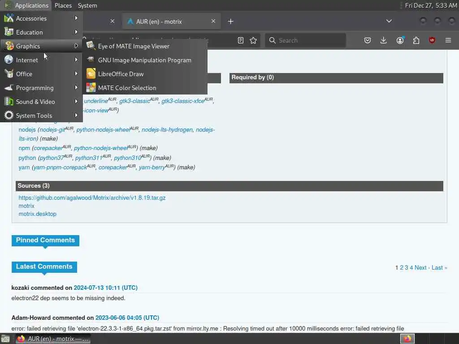This screenshot has width=459, height=344.
Task: Click the MATE Color Selection palette icon
Action: click(x=91, y=87)
